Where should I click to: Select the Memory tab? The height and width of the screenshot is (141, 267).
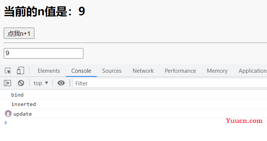(217, 70)
